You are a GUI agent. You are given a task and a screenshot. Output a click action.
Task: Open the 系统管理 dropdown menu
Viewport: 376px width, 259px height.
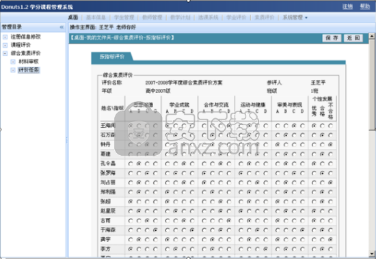point(295,17)
